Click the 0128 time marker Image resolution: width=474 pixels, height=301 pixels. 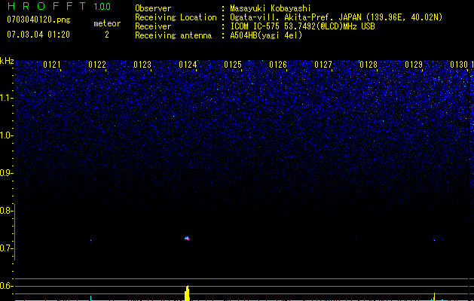(368, 65)
